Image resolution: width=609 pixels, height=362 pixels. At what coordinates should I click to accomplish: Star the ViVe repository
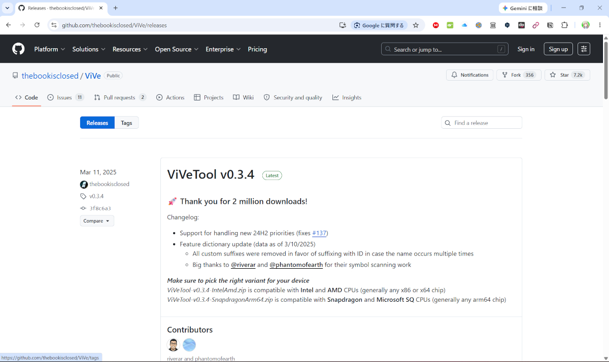[567, 75]
